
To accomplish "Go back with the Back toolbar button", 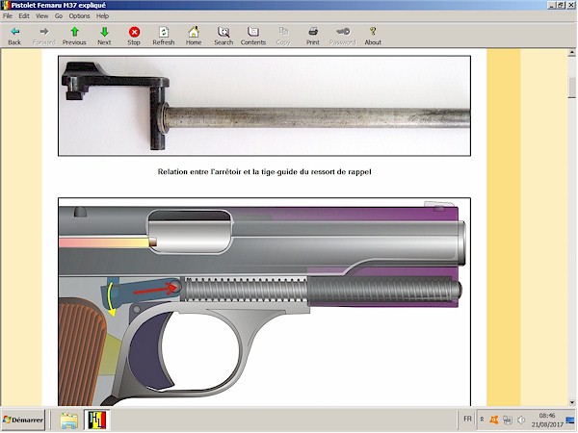I will [x=14, y=37].
